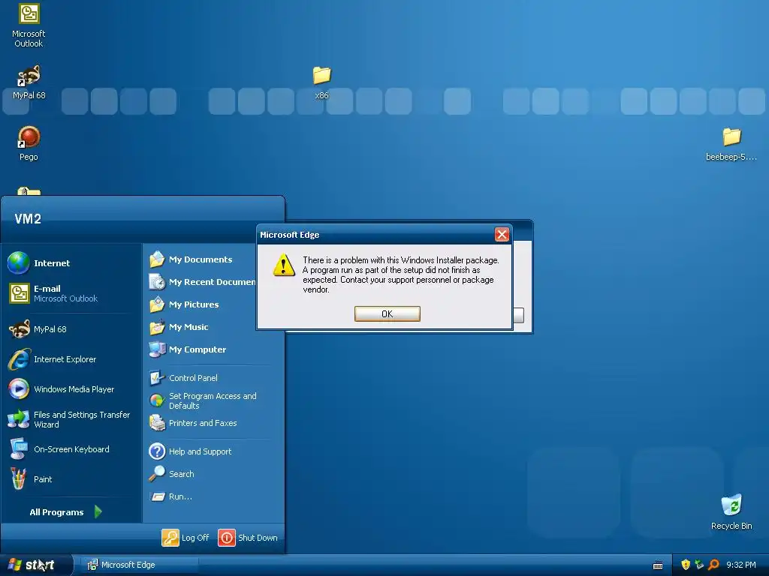
Task: Select the Pego desktop shortcut
Action: [x=29, y=143]
